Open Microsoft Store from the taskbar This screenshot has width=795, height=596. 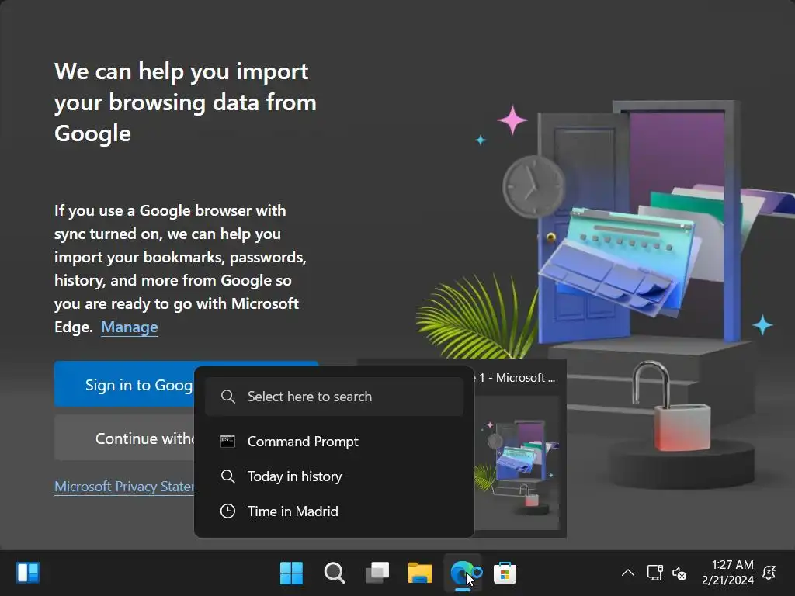[x=505, y=573]
